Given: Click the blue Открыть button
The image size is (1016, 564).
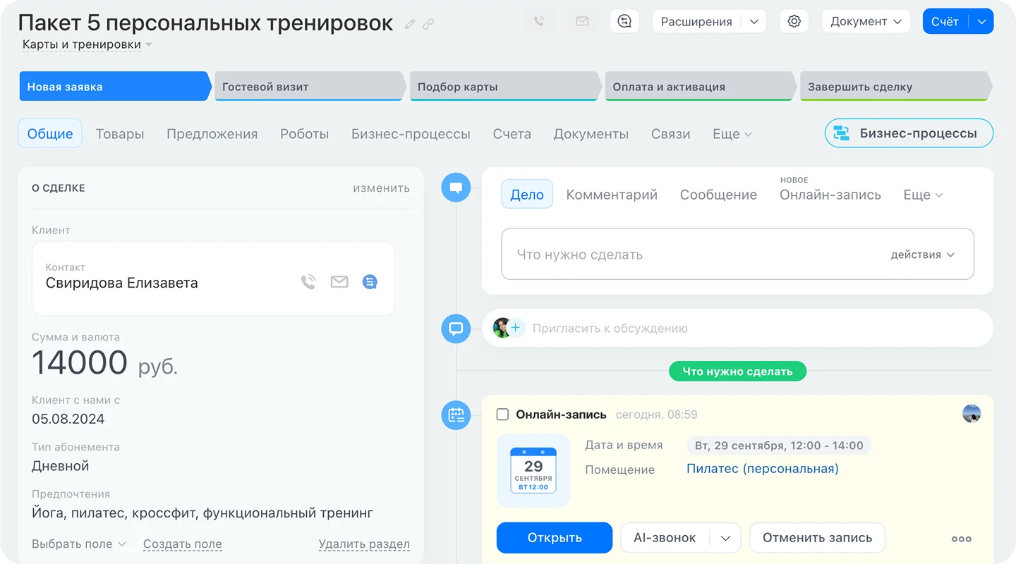Looking at the screenshot, I should click(555, 538).
